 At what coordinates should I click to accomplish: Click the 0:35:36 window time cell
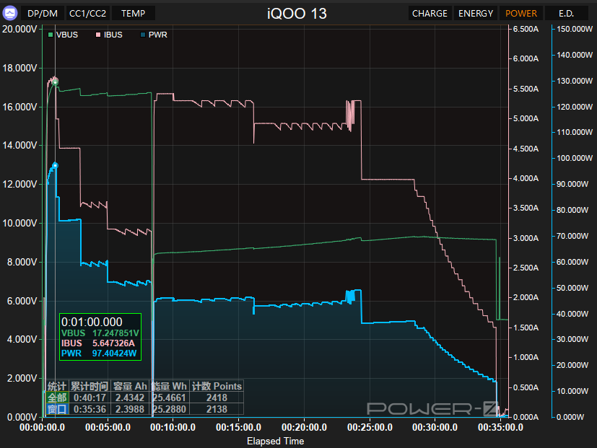click(x=90, y=409)
